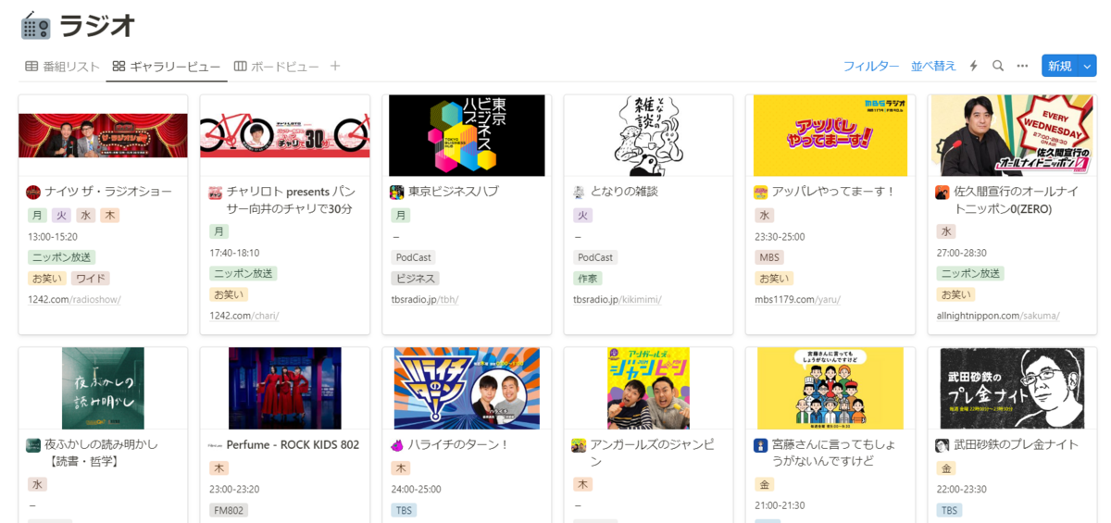Open the 1242.com/chari/ link
Screen dimensions: 1111x523
[x=244, y=316]
